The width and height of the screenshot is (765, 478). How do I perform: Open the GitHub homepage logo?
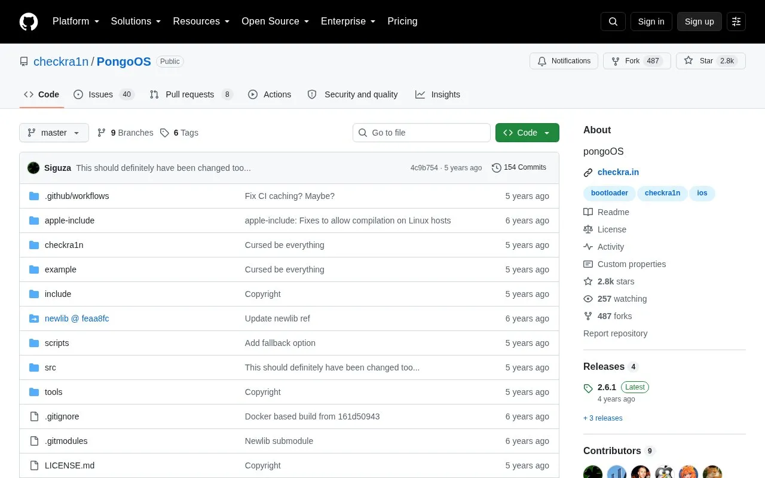point(29,22)
